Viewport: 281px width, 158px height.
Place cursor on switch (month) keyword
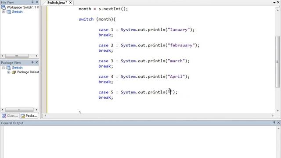click(86, 19)
